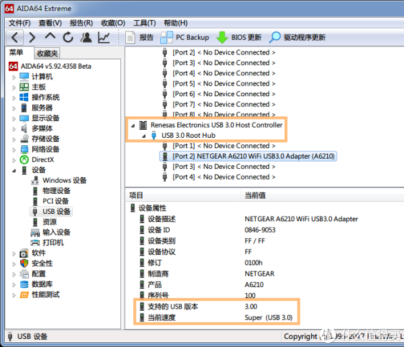Click the up-level arrow toolbar icon
404x347 pixels.
50,36
